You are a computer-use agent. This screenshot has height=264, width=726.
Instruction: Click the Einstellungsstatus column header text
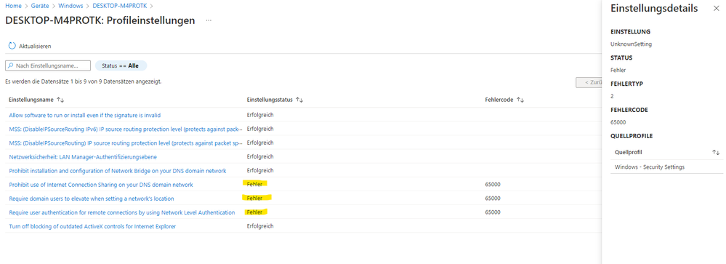click(270, 100)
